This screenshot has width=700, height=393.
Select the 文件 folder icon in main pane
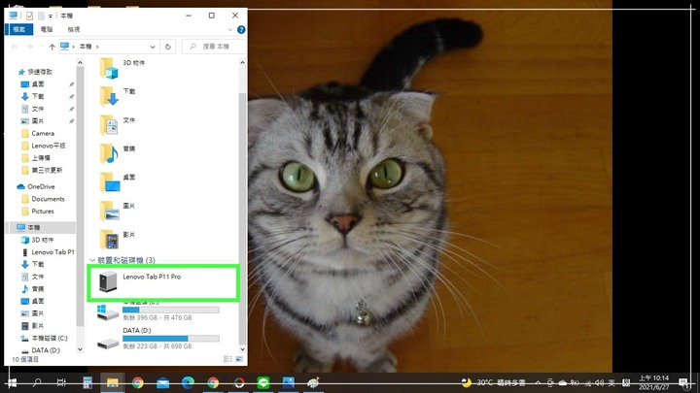click(109, 125)
